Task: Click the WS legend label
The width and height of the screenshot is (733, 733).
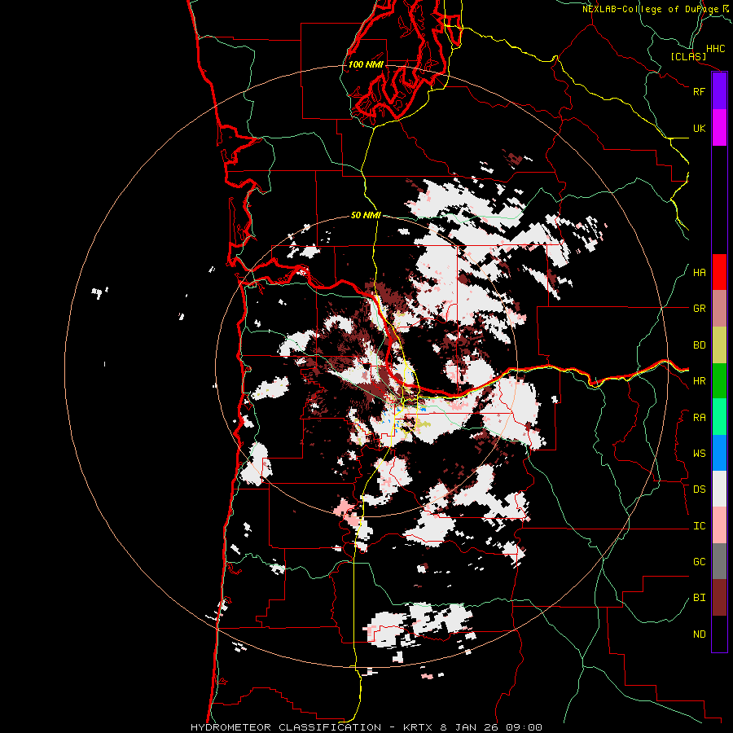Action: tap(699, 454)
